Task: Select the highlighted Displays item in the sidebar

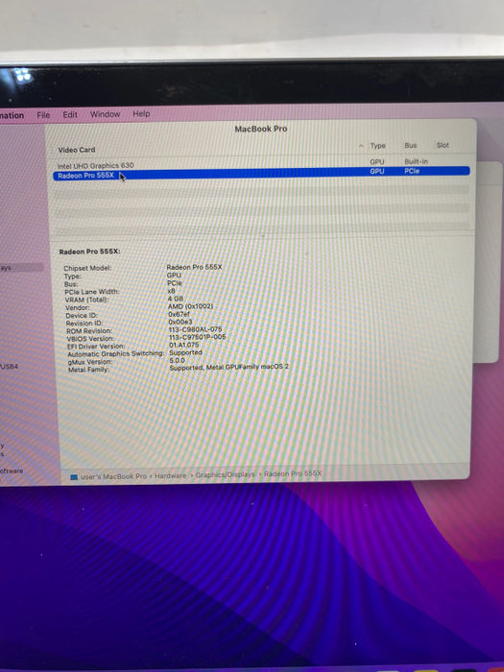Action: [21, 268]
